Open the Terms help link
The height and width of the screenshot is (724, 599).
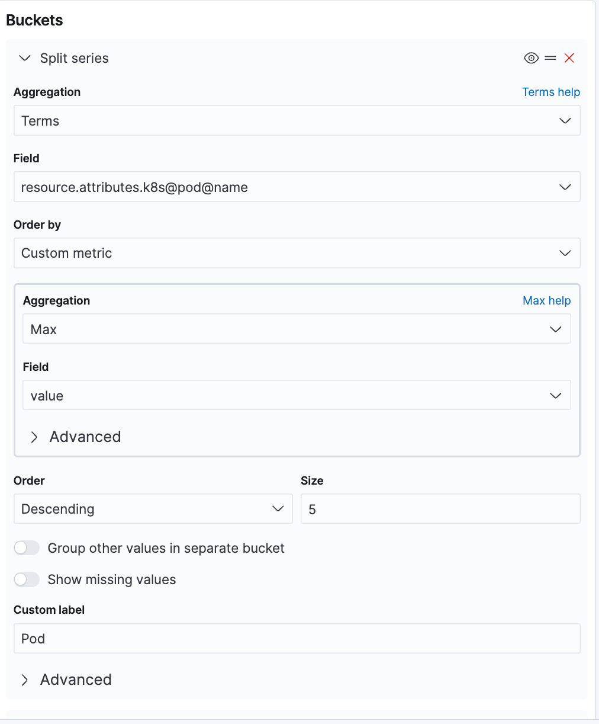coord(550,92)
